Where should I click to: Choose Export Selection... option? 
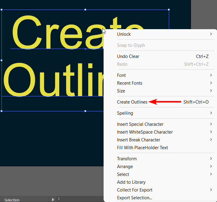click(134, 198)
